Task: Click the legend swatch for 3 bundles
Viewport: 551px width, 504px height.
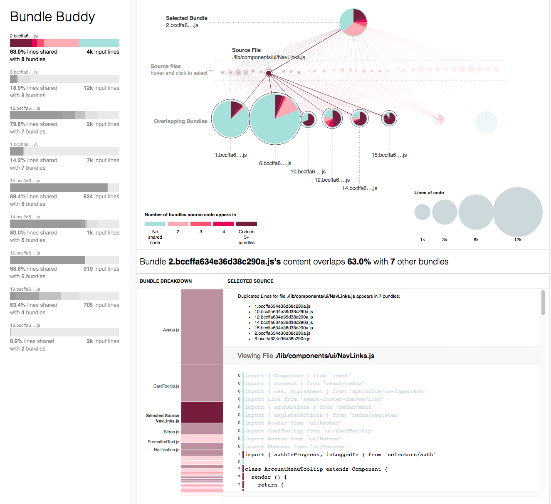Action: (x=201, y=224)
